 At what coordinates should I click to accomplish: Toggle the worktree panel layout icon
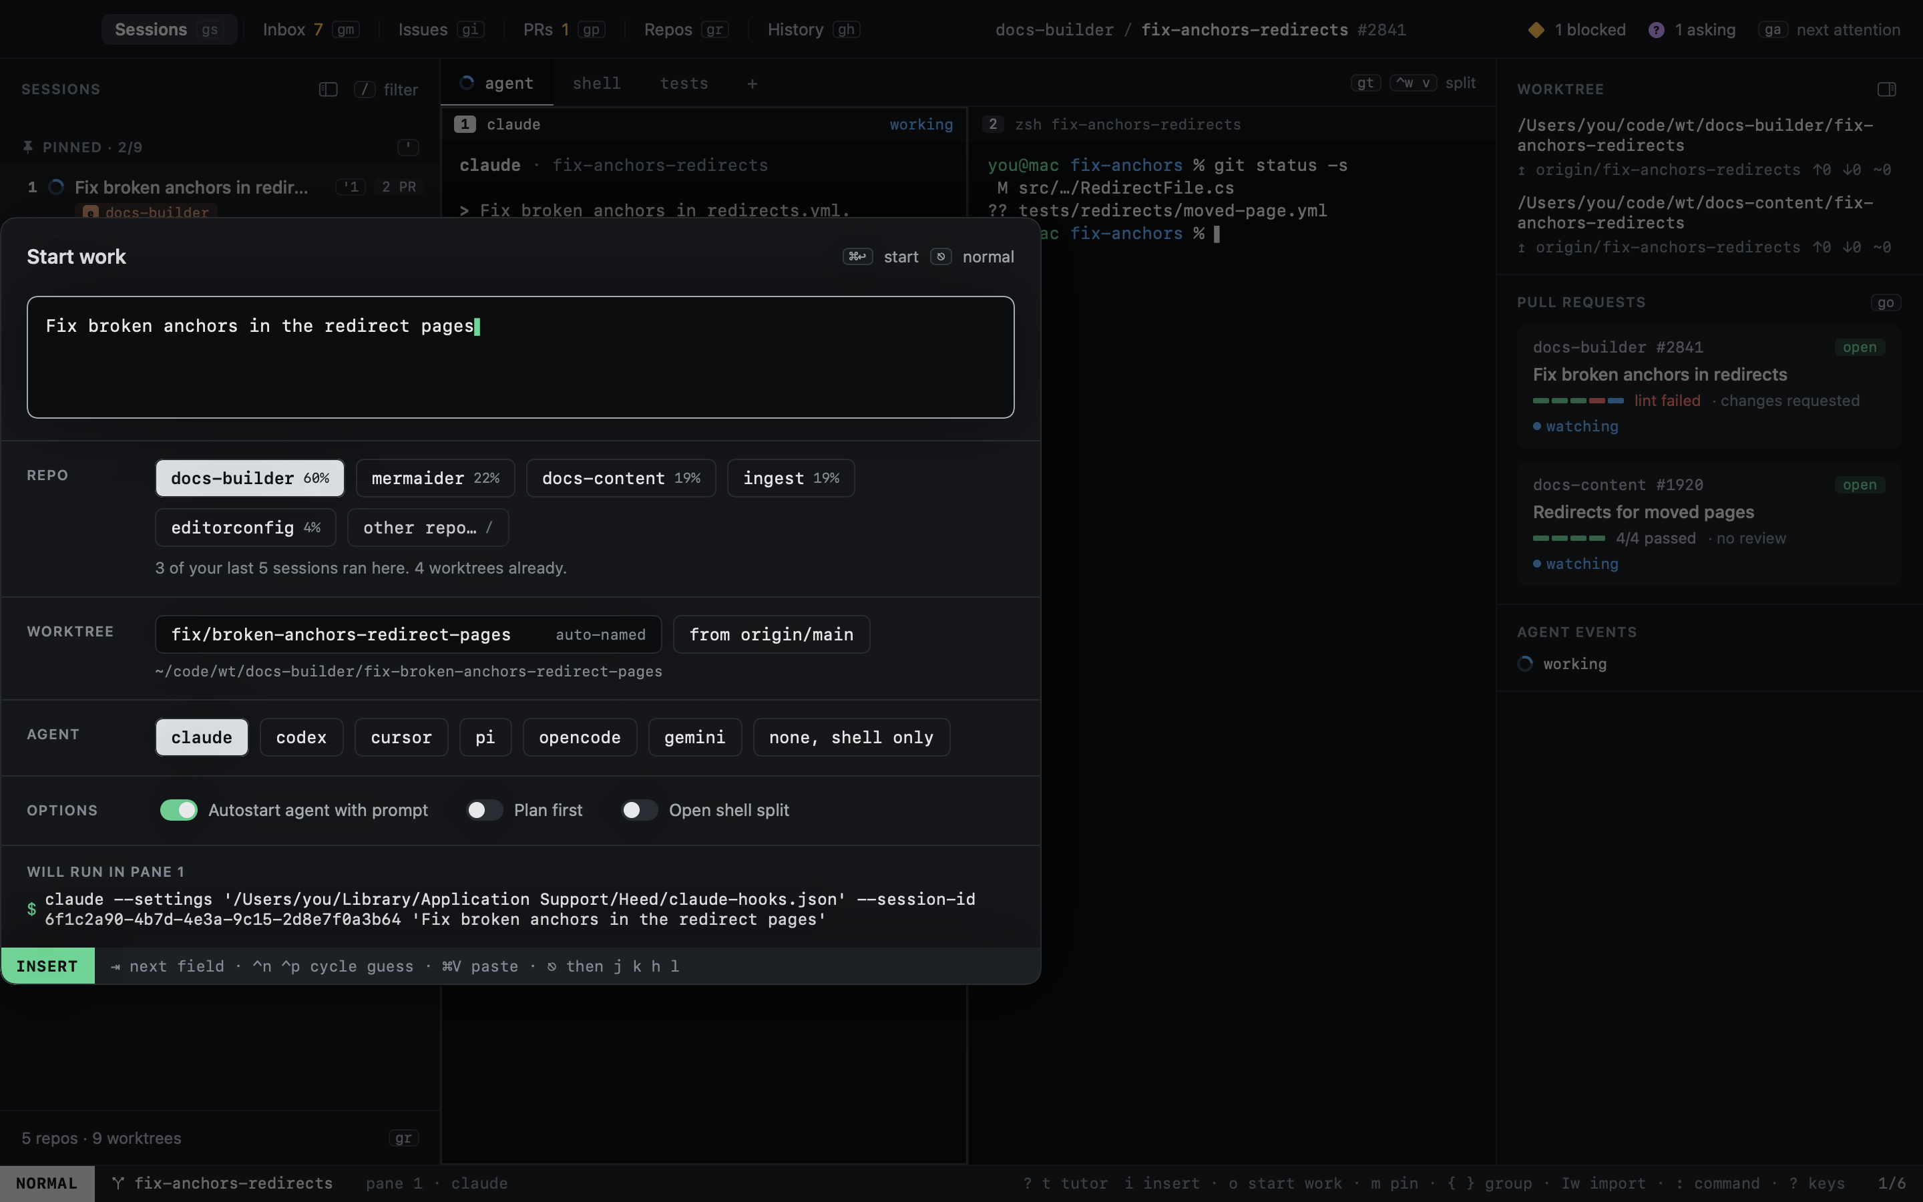tap(1886, 89)
